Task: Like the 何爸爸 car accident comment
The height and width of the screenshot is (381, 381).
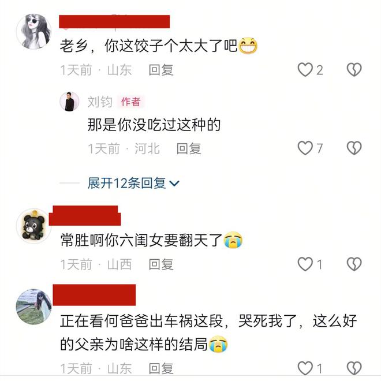Action: pyautogui.click(x=305, y=368)
